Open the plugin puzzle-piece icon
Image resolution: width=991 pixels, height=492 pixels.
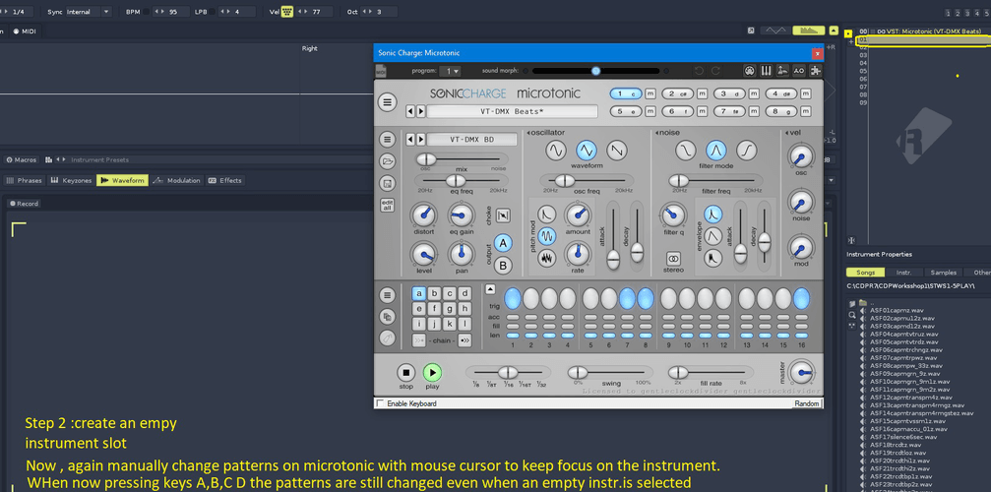815,71
